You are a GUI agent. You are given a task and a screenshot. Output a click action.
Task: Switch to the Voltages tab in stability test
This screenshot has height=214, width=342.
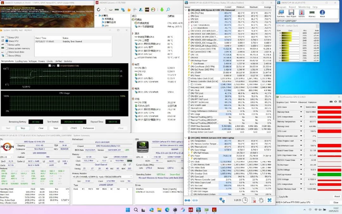[x=33, y=62]
